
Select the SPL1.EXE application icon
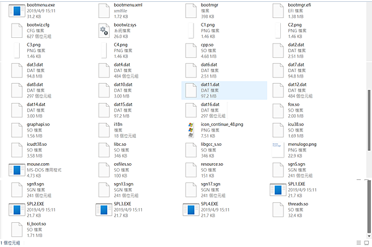pos(278,190)
